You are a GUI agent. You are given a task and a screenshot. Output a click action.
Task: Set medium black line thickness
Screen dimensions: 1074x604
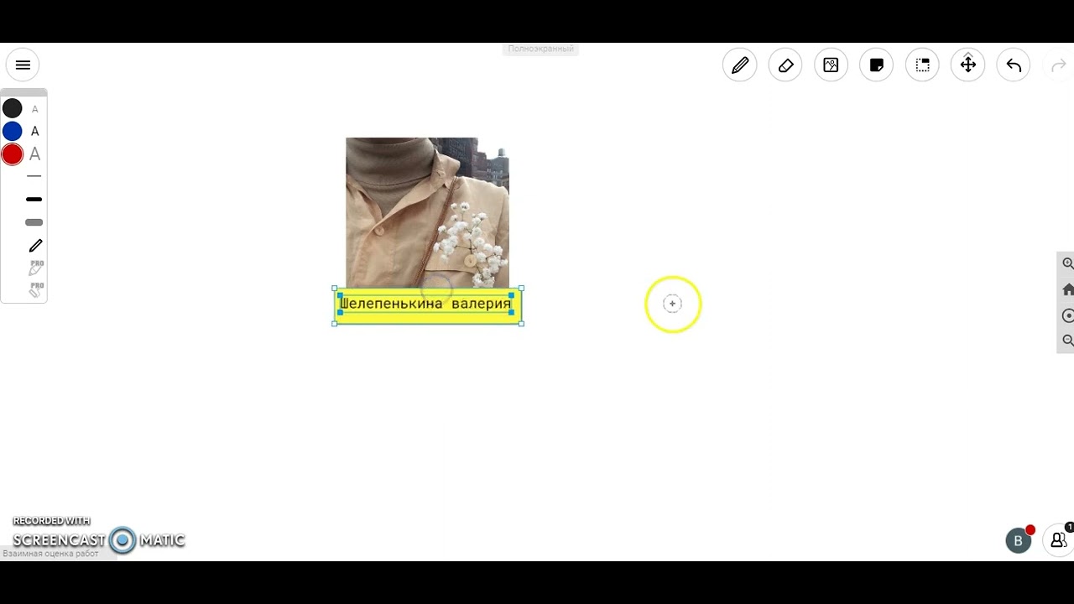click(x=34, y=200)
